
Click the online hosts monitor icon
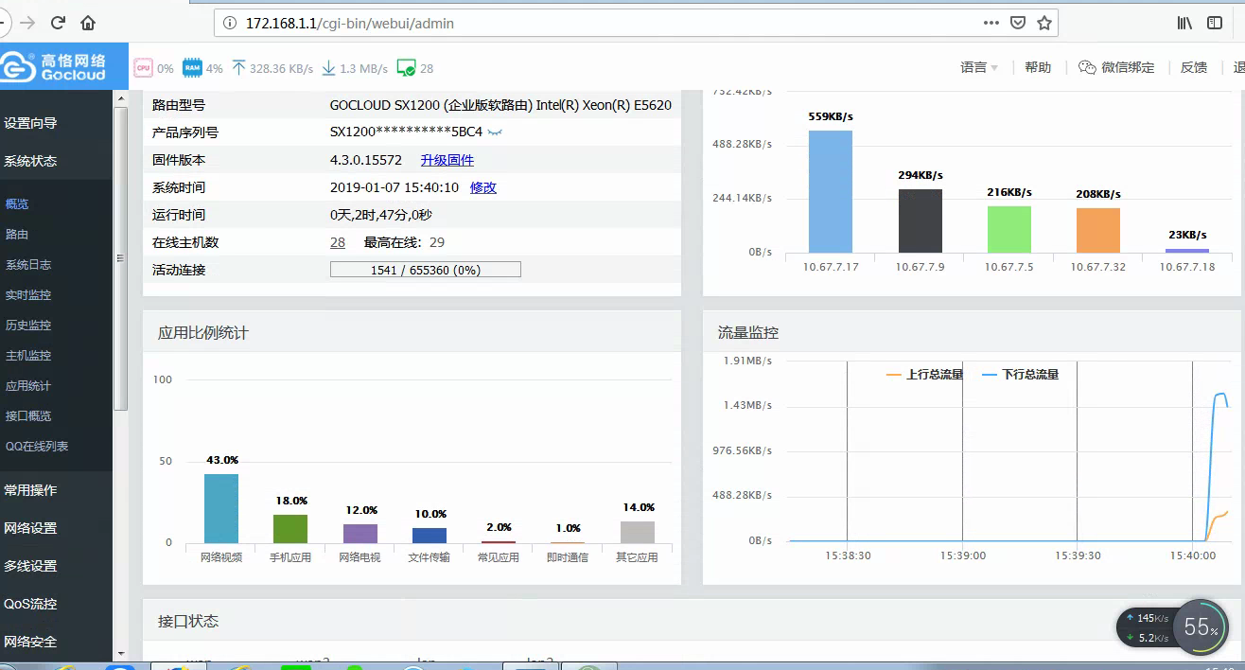point(407,68)
